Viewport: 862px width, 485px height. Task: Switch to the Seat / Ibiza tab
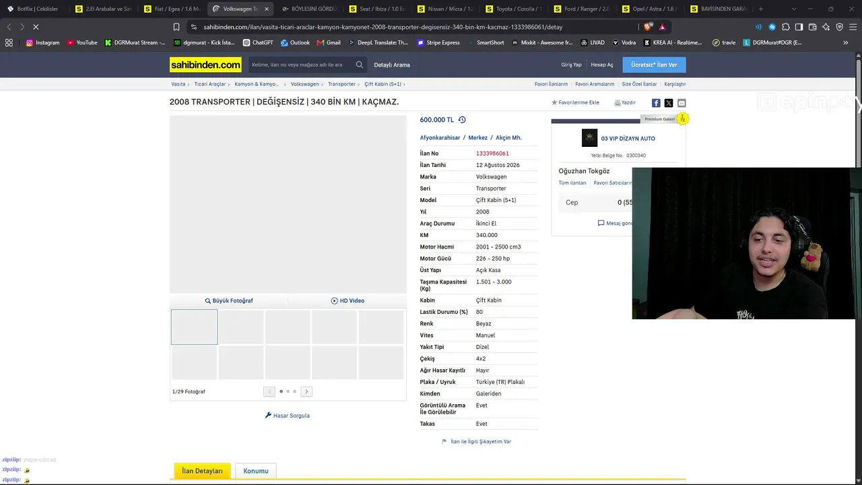377,9
